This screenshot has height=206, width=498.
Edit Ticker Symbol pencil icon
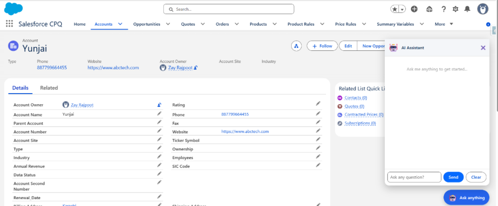coord(318,139)
